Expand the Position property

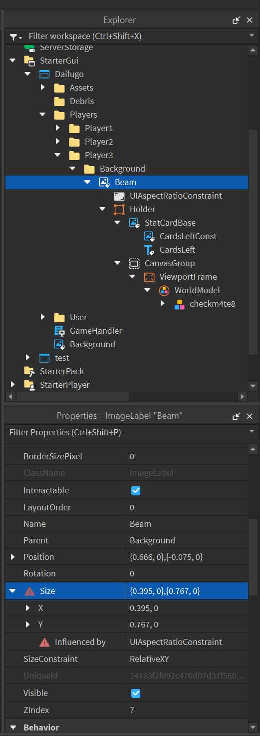[13, 557]
